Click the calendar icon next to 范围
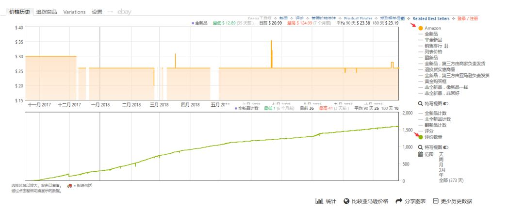Viewport: 524px width, 212px height. tap(420, 154)
